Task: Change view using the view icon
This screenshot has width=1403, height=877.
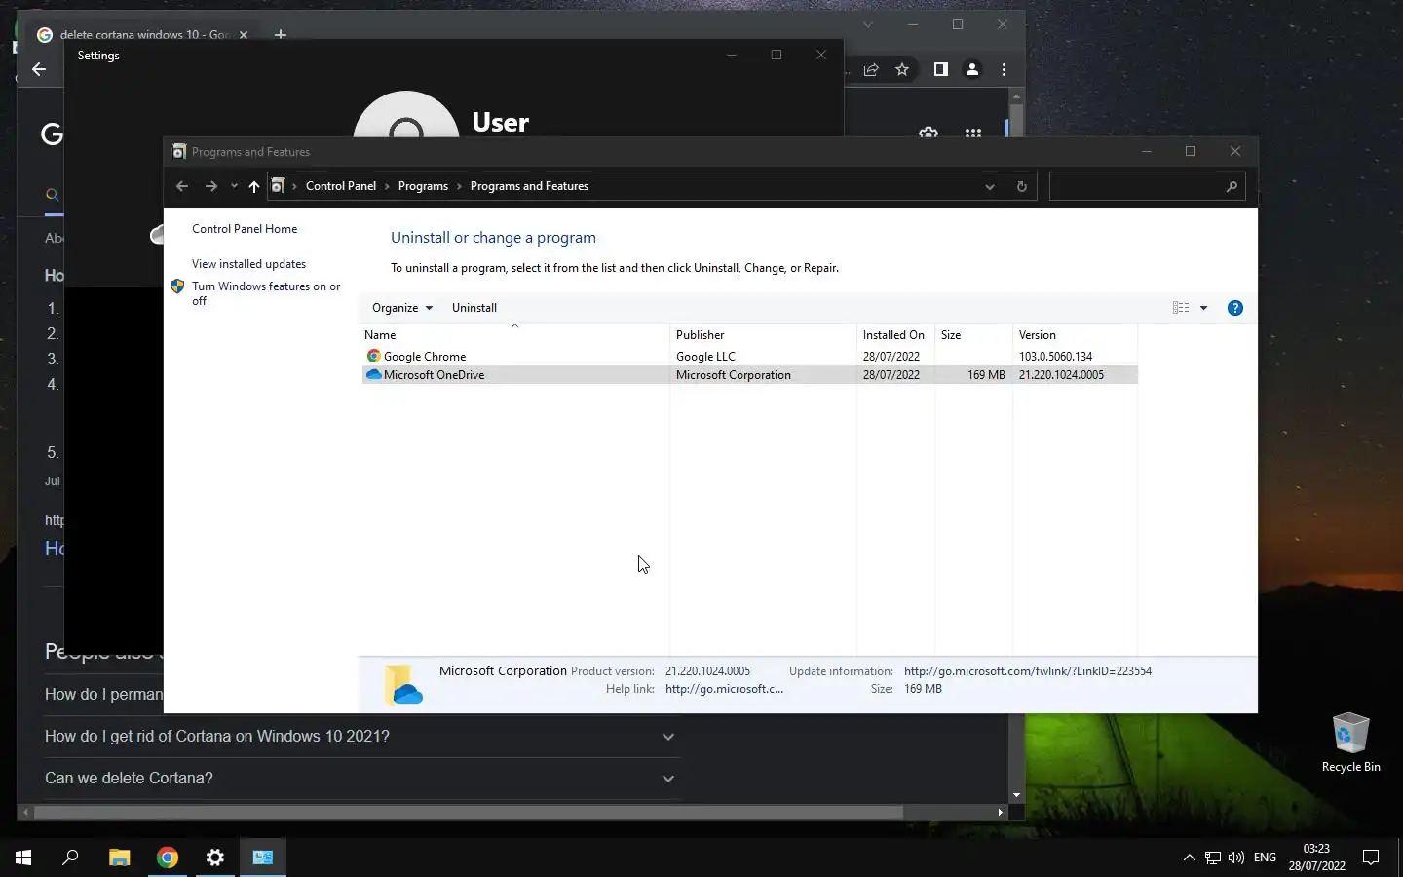Action: [1181, 308]
